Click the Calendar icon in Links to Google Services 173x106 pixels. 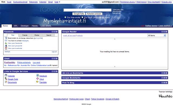[x=6, y=75]
